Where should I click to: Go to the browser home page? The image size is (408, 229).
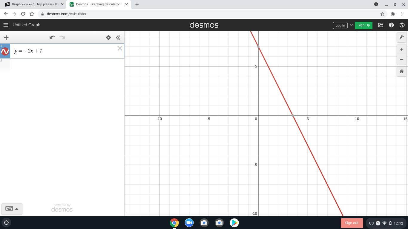[32, 14]
